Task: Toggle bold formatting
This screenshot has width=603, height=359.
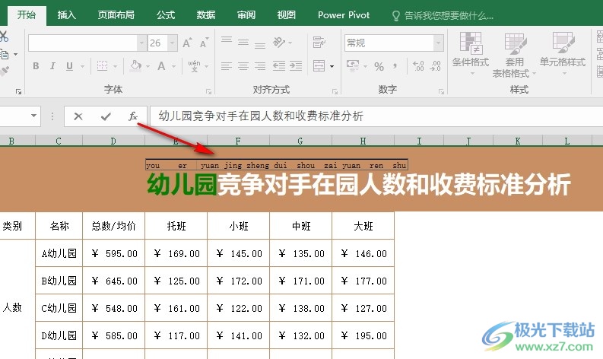Action: pos(36,66)
